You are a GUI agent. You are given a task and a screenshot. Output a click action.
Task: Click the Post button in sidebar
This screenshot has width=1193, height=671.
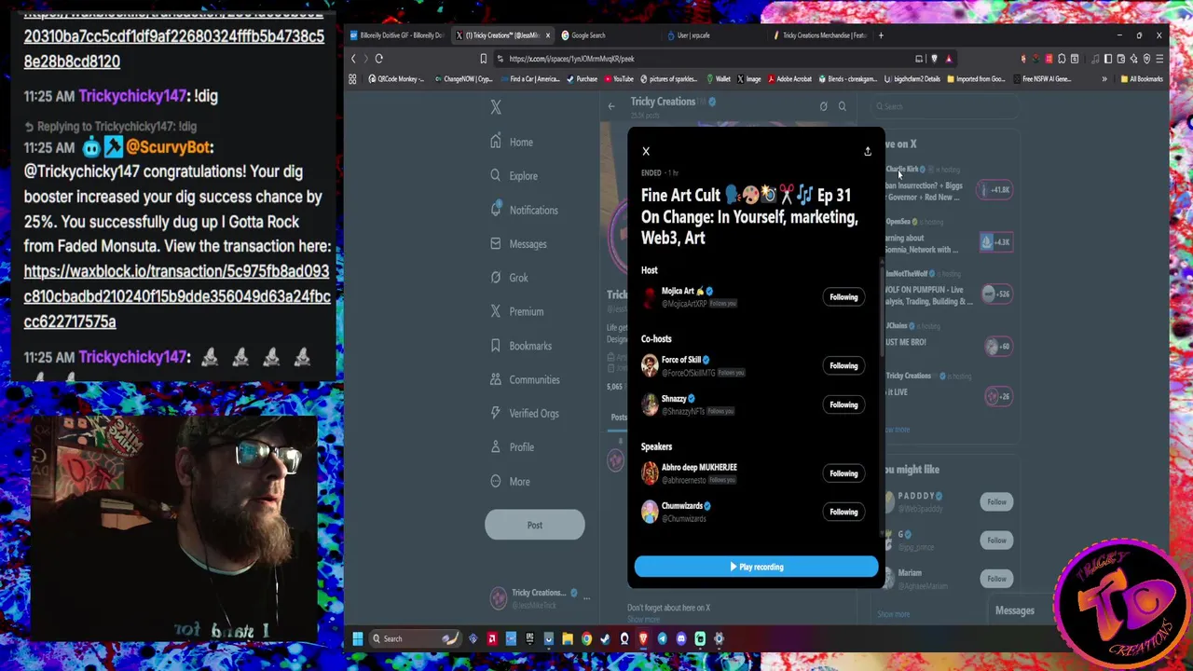[535, 526]
